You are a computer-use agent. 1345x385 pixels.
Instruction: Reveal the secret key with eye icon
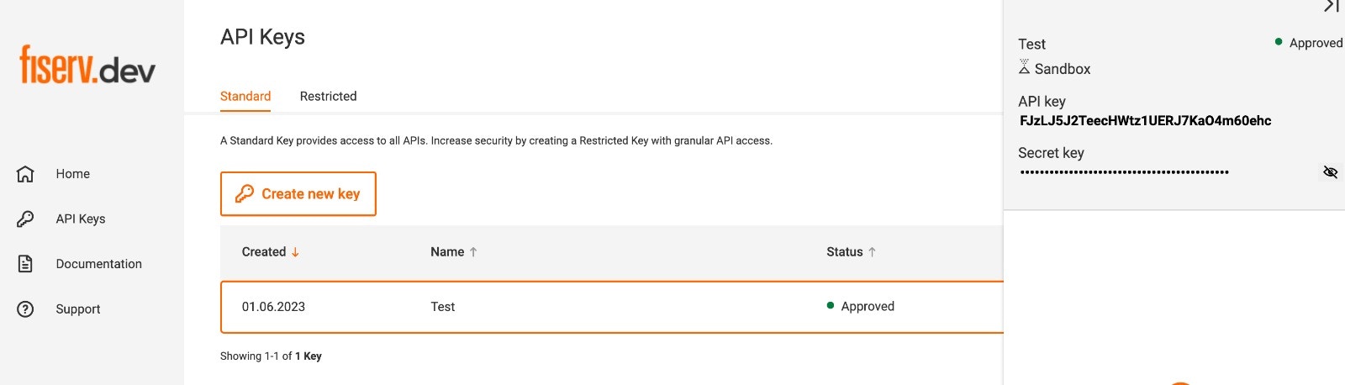1330,171
